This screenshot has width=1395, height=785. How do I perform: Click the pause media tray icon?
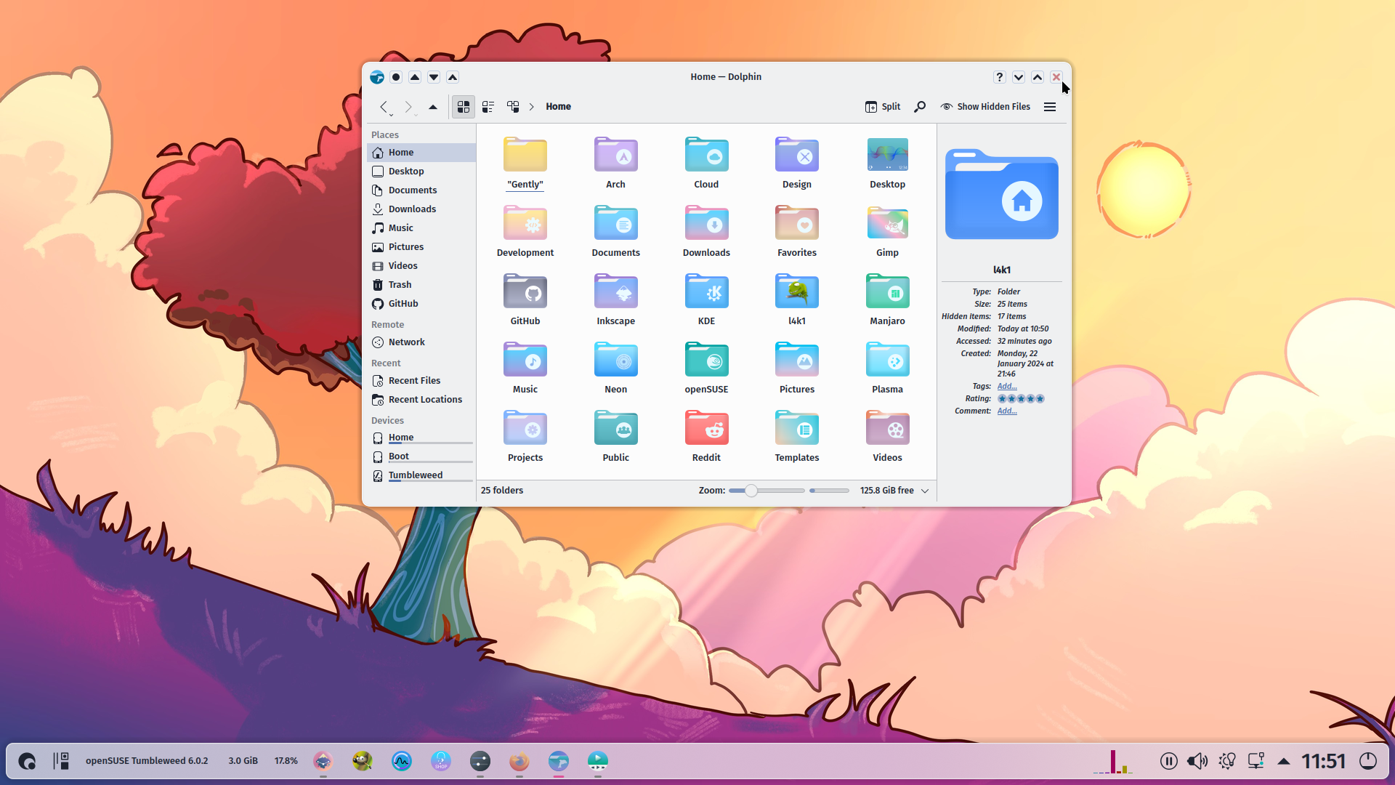point(1169,761)
